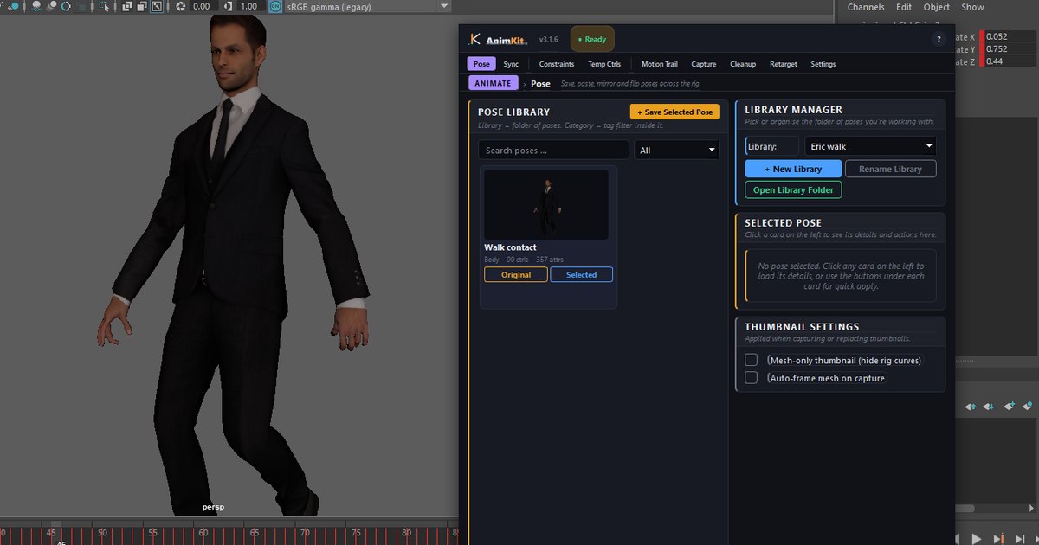Click the isolate select viewport icon
1039x545 pixels.
click(x=106, y=6)
